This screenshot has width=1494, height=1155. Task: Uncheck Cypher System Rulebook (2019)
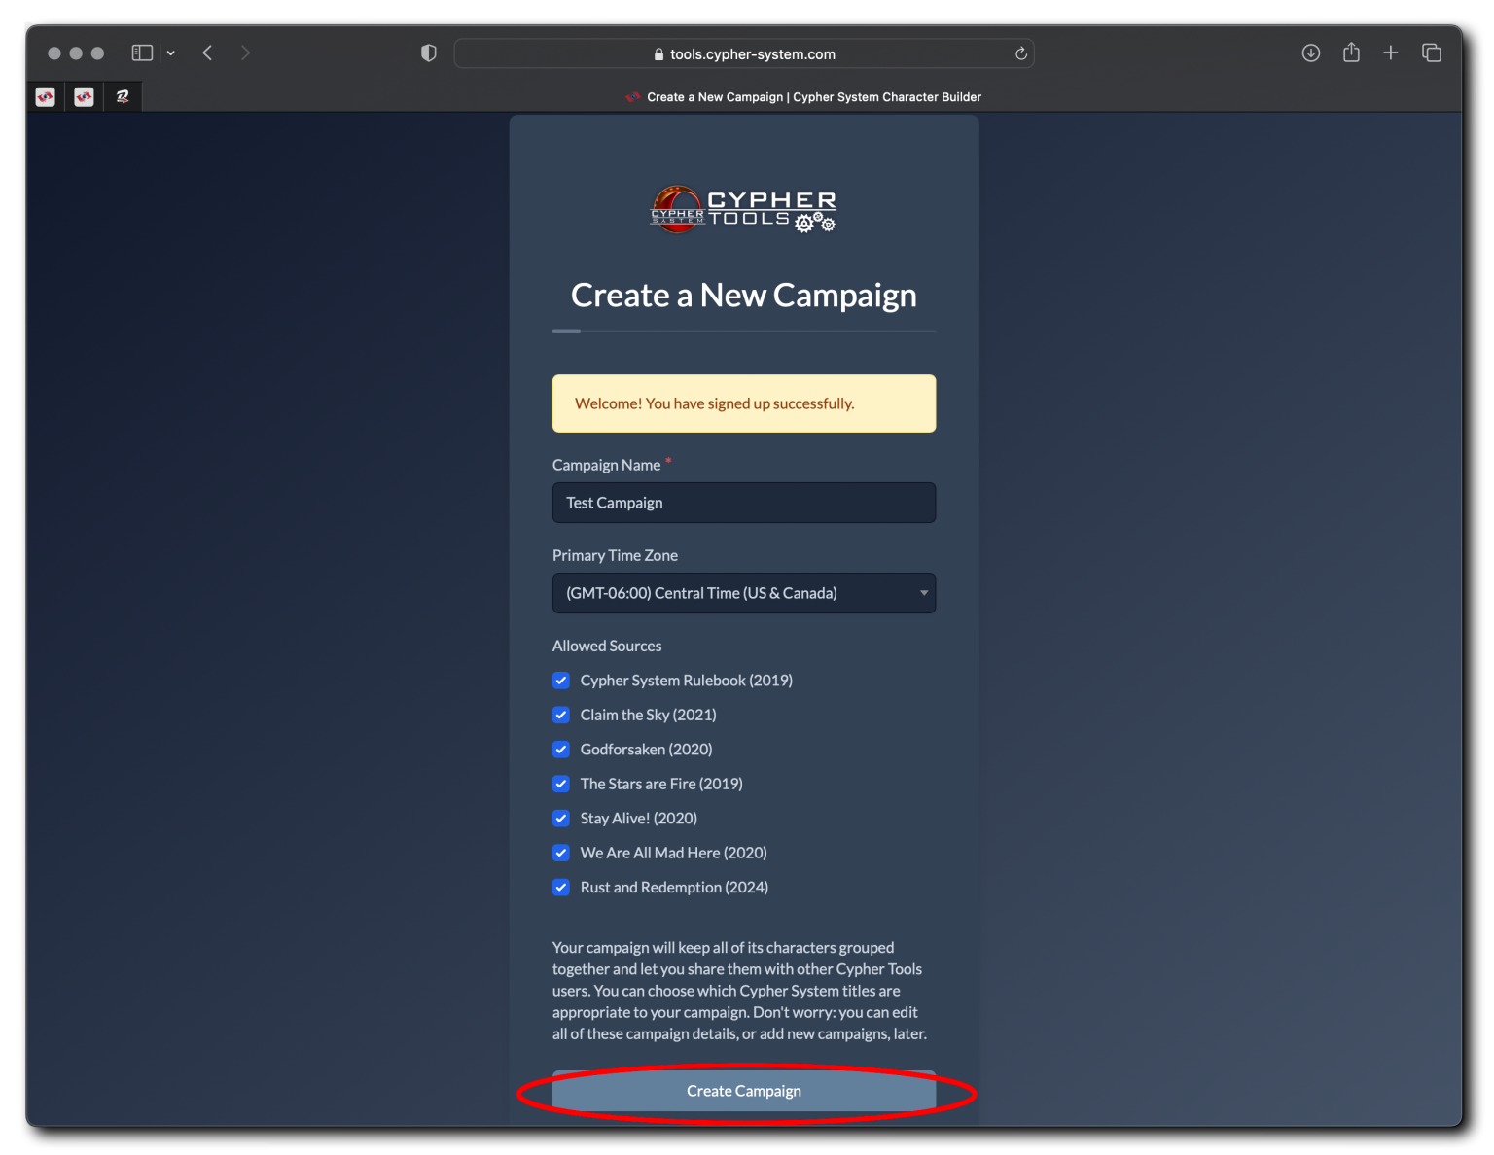pyautogui.click(x=561, y=681)
